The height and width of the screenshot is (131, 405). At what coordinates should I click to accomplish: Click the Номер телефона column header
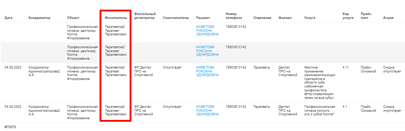234,16
